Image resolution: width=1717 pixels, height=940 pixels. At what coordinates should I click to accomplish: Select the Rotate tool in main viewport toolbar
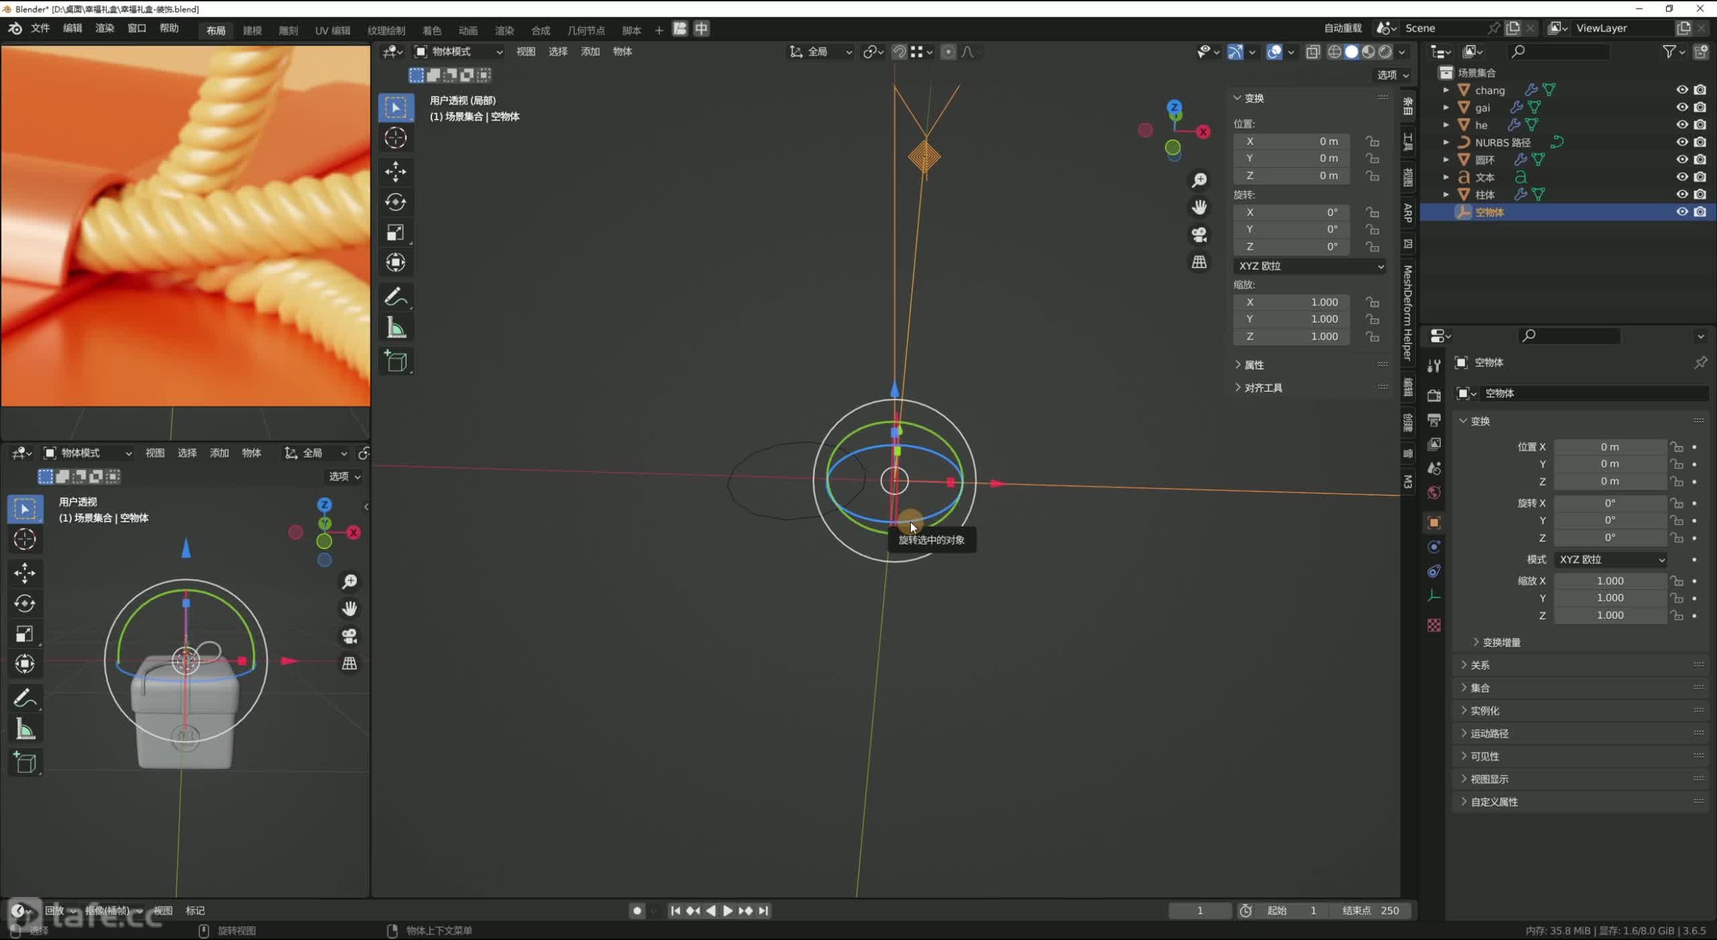tap(396, 202)
